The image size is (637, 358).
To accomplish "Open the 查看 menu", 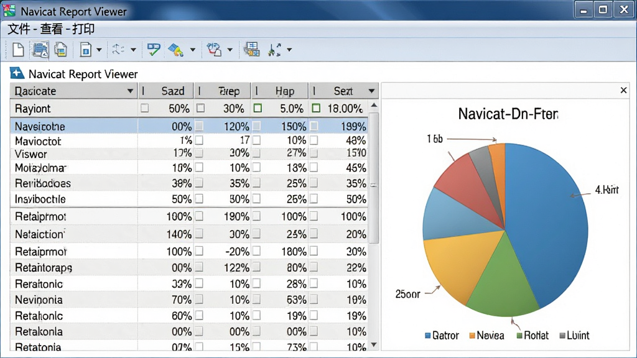I will pos(51,29).
